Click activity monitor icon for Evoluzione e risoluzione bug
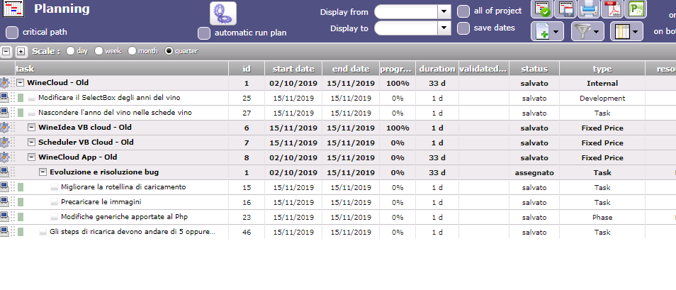Image resolution: width=676 pixels, height=290 pixels. (4, 172)
